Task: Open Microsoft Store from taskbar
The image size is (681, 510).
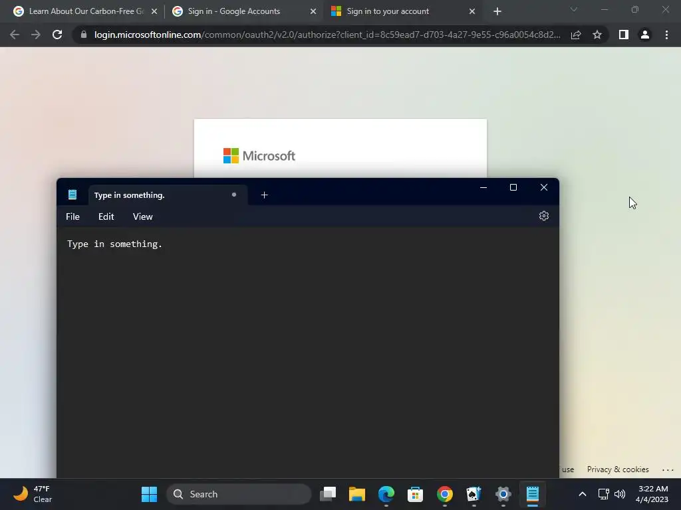Action: [415, 494]
